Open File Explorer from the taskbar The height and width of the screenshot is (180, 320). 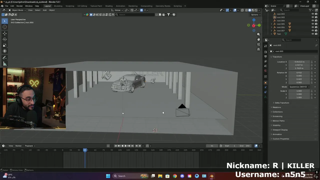pyautogui.click(x=160, y=176)
